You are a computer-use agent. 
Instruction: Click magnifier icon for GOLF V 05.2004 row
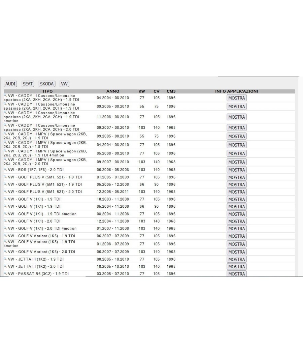(5, 206)
